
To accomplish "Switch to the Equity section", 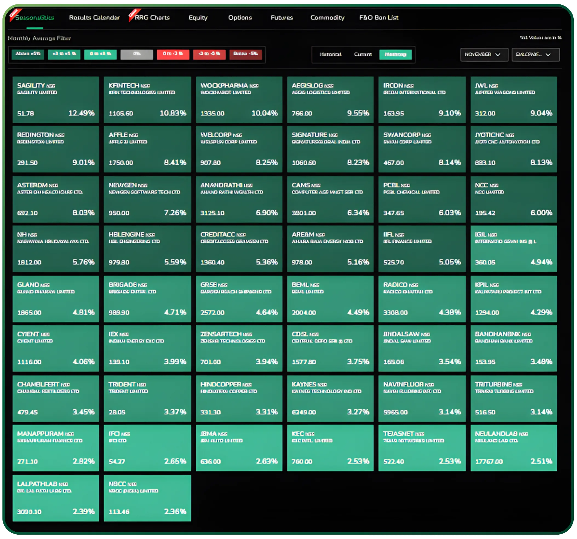I will pyautogui.click(x=198, y=18).
